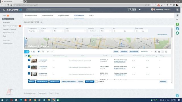Open the Все статусы dropdown

pyautogui.click(x=147, y=52)
